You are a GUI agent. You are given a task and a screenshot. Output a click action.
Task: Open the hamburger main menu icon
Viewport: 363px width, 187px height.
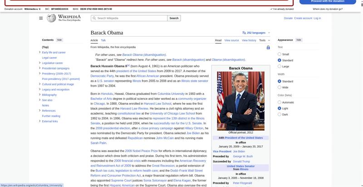tap(41, 18)
